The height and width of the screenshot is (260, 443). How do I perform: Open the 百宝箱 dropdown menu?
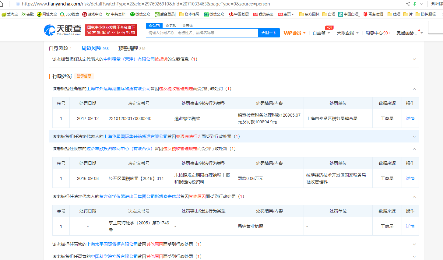point(321,33)
